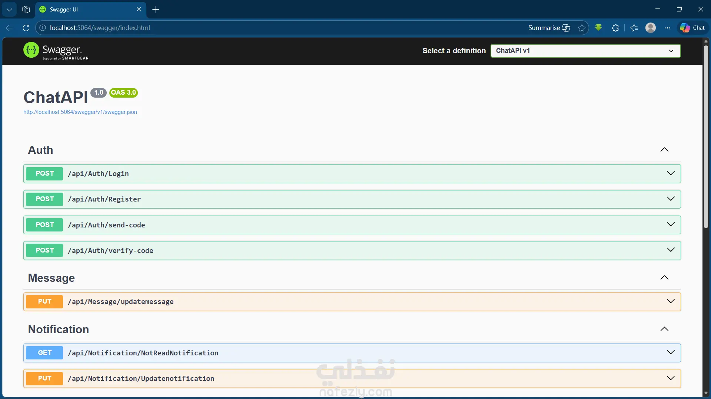Image resolution: width=711 pixels, height=399 pixels.
Task: Expand the PUT /api/Message/updatemessage endpoint
Action: pos(352,301)
